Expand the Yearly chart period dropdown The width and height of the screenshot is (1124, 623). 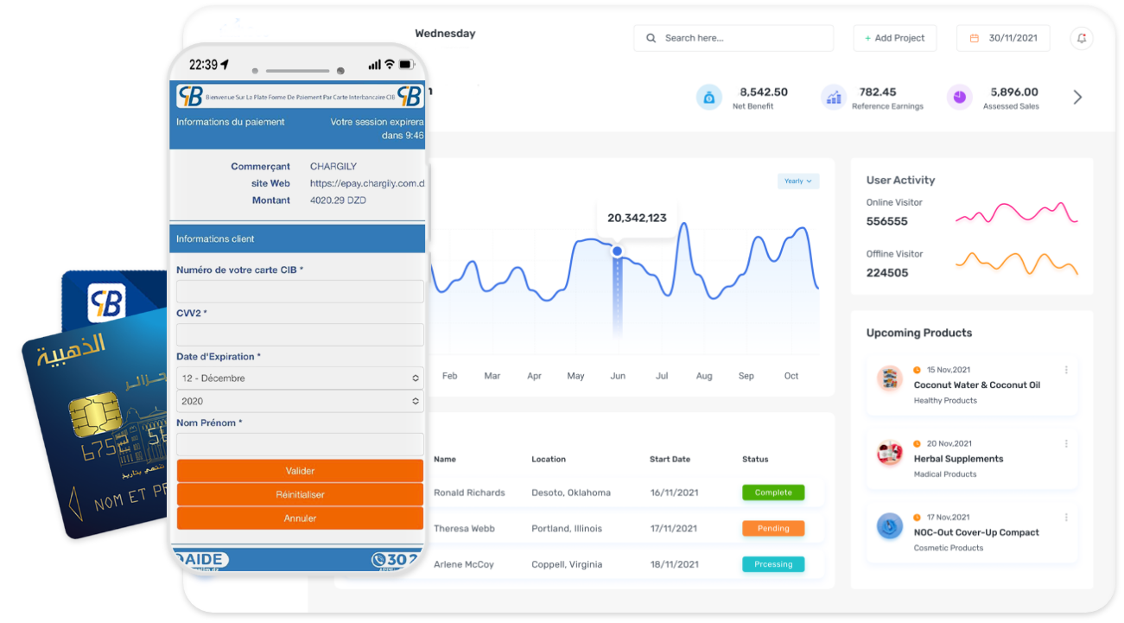797,181
